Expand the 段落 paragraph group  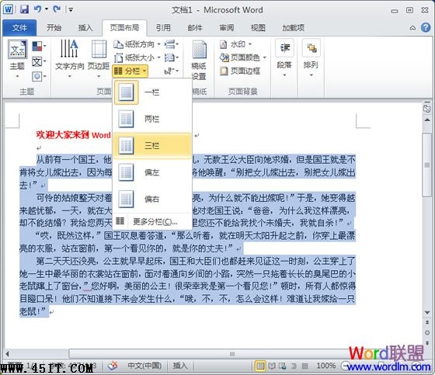(x=284, y=59)
